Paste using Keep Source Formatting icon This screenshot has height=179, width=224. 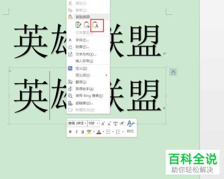(78, 25)
